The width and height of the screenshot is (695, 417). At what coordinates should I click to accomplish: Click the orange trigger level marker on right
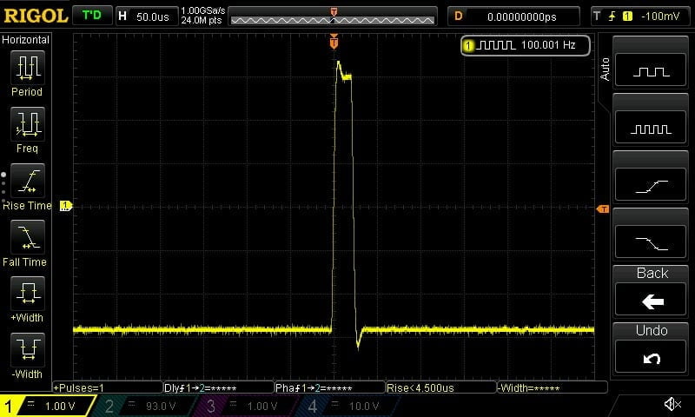(603, 209)
